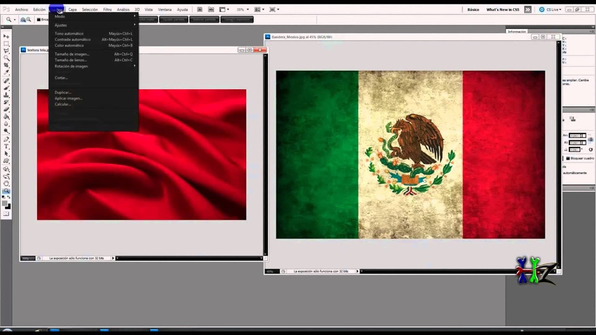Viewport: 596px width, 335px height.
Task: Open the Capa menu
Action: coord(73,9)
